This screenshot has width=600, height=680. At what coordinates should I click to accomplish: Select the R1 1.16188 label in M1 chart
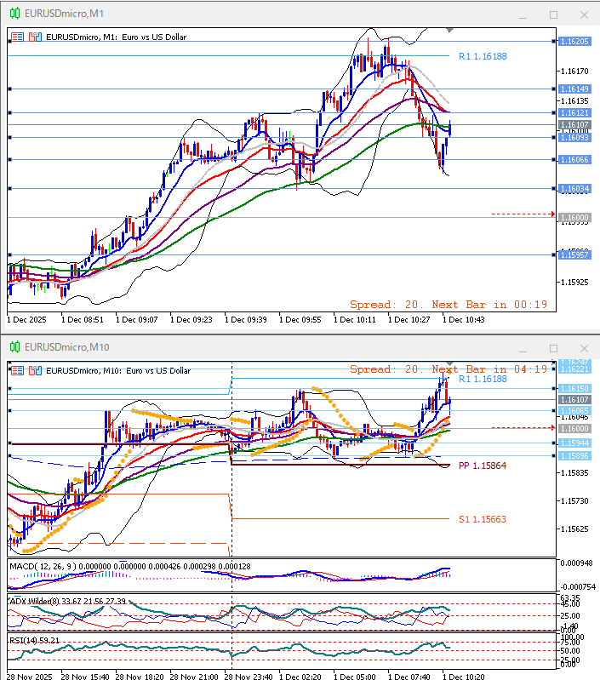click(482, 56)
